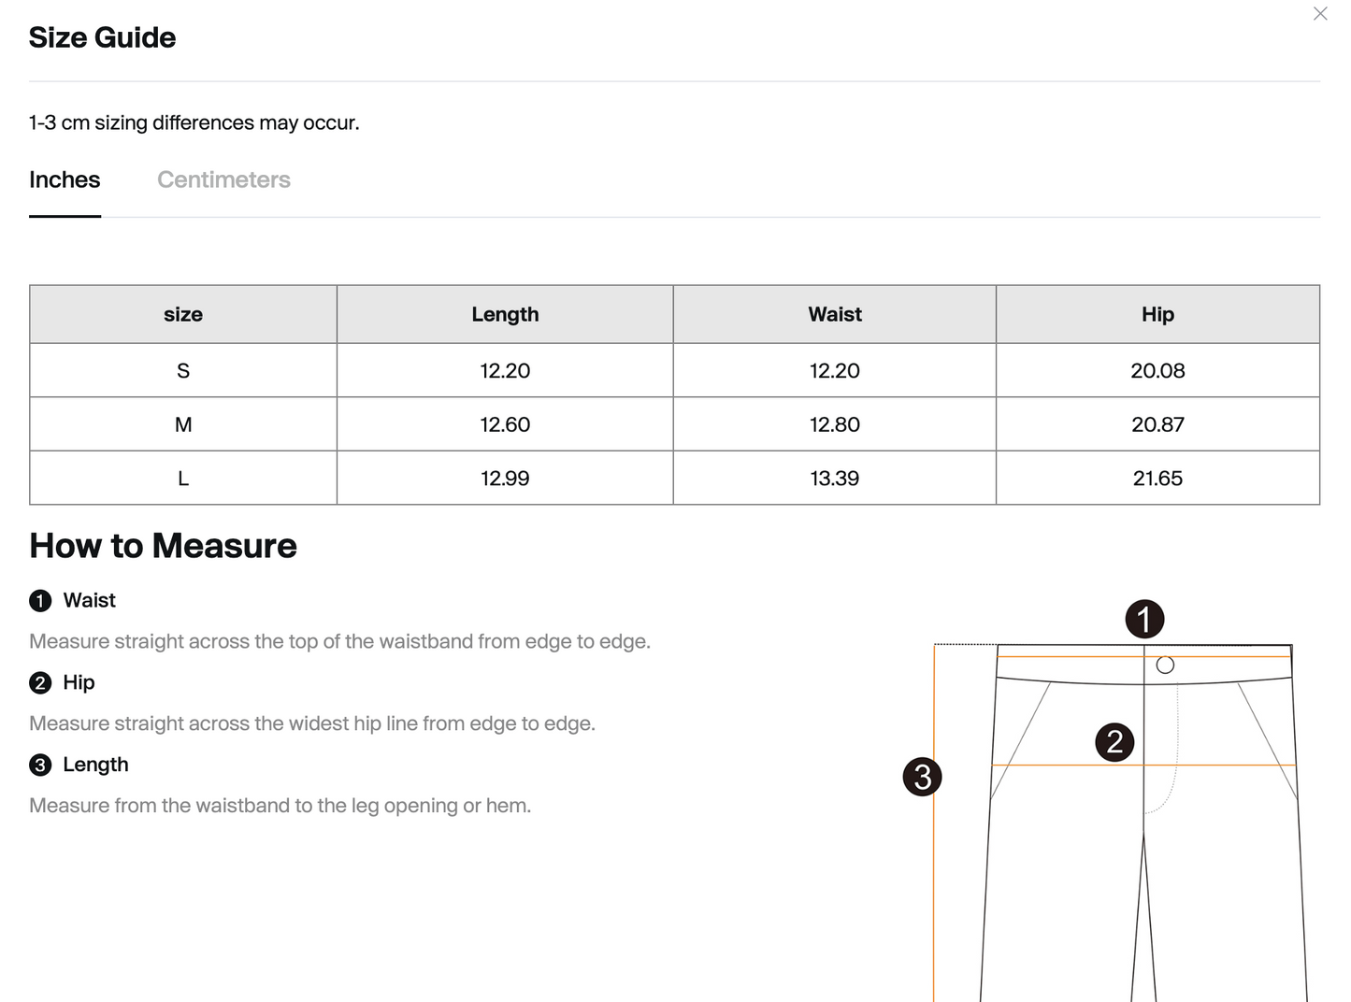This screenshot has width=1351, height=1002.
Task: Click the number 3 marker on the pants diagram
Action: pyautogui.click(x=923, y=777)
